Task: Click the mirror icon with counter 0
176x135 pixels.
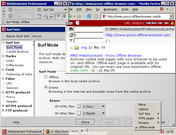Action: click(46, 16)
